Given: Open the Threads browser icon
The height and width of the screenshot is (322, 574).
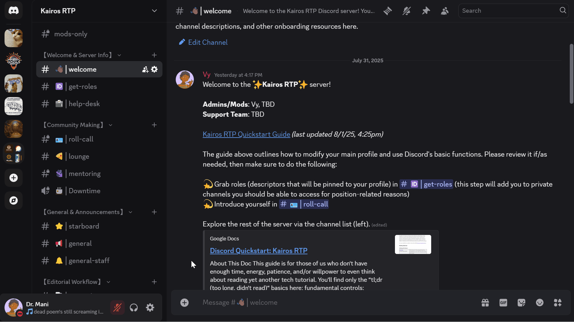Looking at the screenshot, I should click(387, 11).
